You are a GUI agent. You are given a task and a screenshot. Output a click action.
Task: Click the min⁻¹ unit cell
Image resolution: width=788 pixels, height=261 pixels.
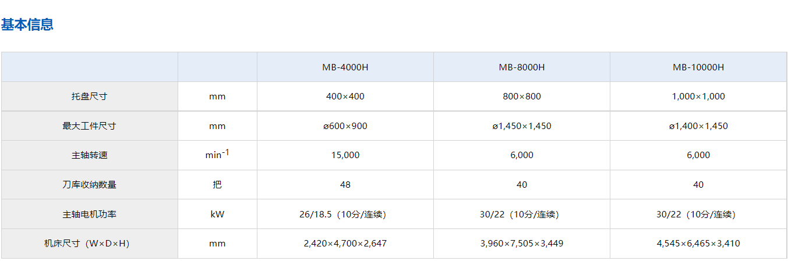tap(217, 154)
